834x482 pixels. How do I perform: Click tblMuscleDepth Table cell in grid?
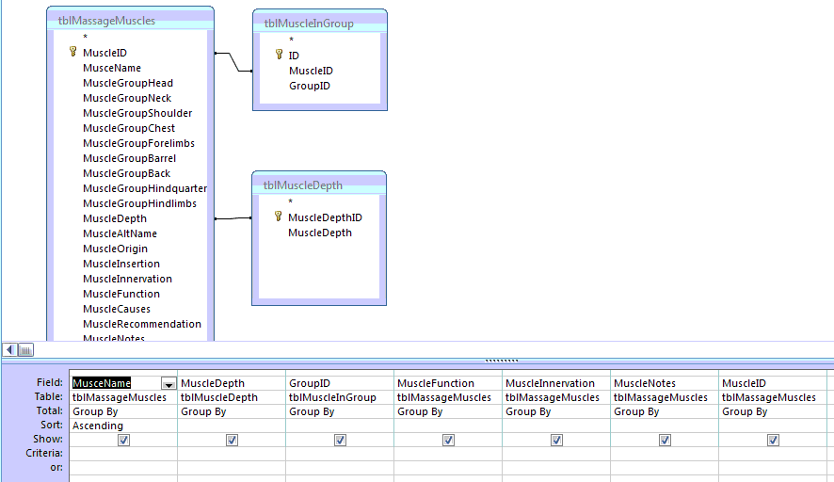(x=232, y=397)
